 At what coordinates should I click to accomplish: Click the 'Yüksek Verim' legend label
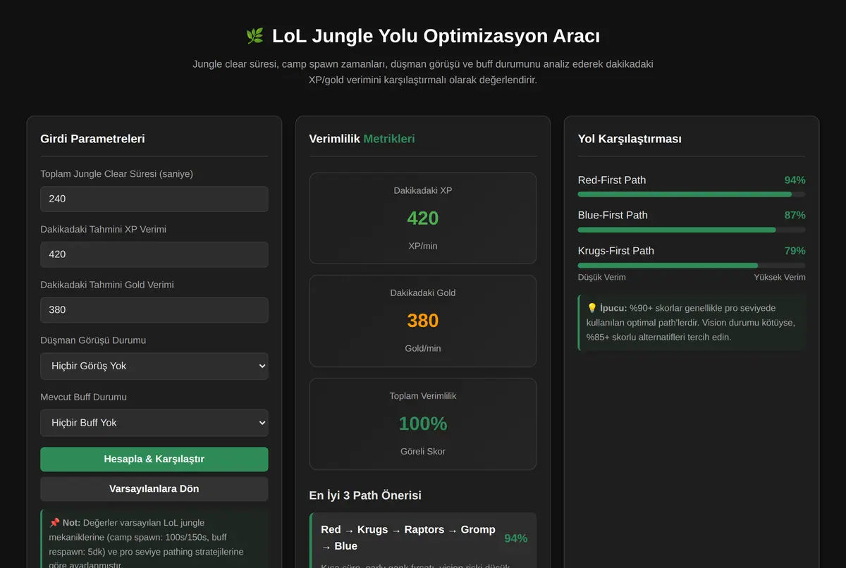(x=780, y=277)
